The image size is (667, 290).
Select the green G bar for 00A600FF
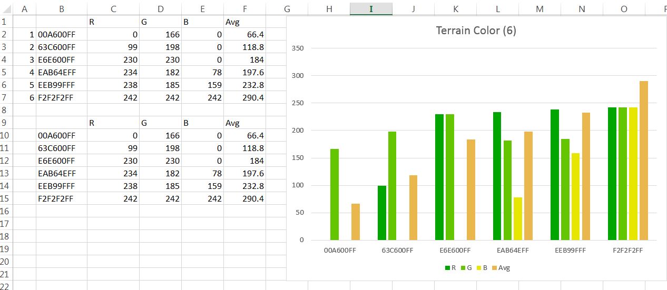coord(335,195)
